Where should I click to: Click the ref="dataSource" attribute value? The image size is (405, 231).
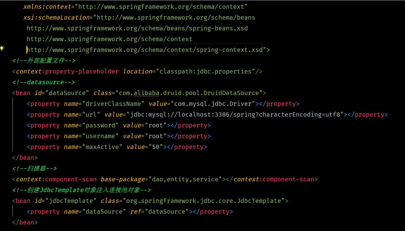(x=167, y=211)
